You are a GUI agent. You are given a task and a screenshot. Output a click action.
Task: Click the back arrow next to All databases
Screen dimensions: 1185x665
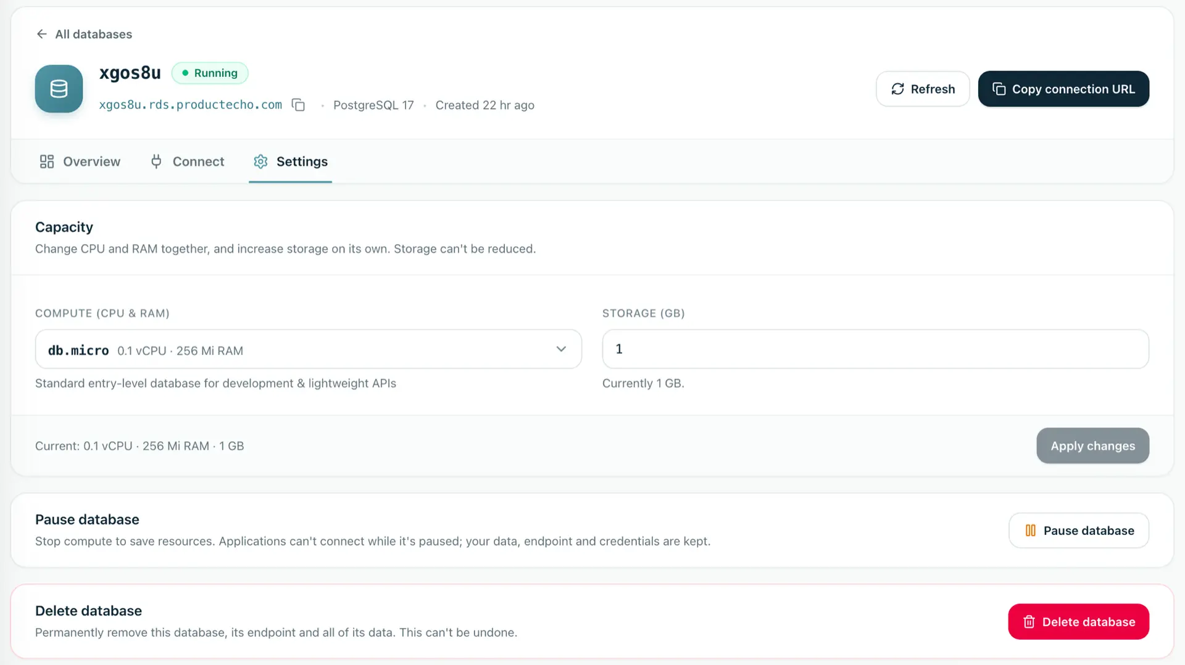(x=41, y=34)
